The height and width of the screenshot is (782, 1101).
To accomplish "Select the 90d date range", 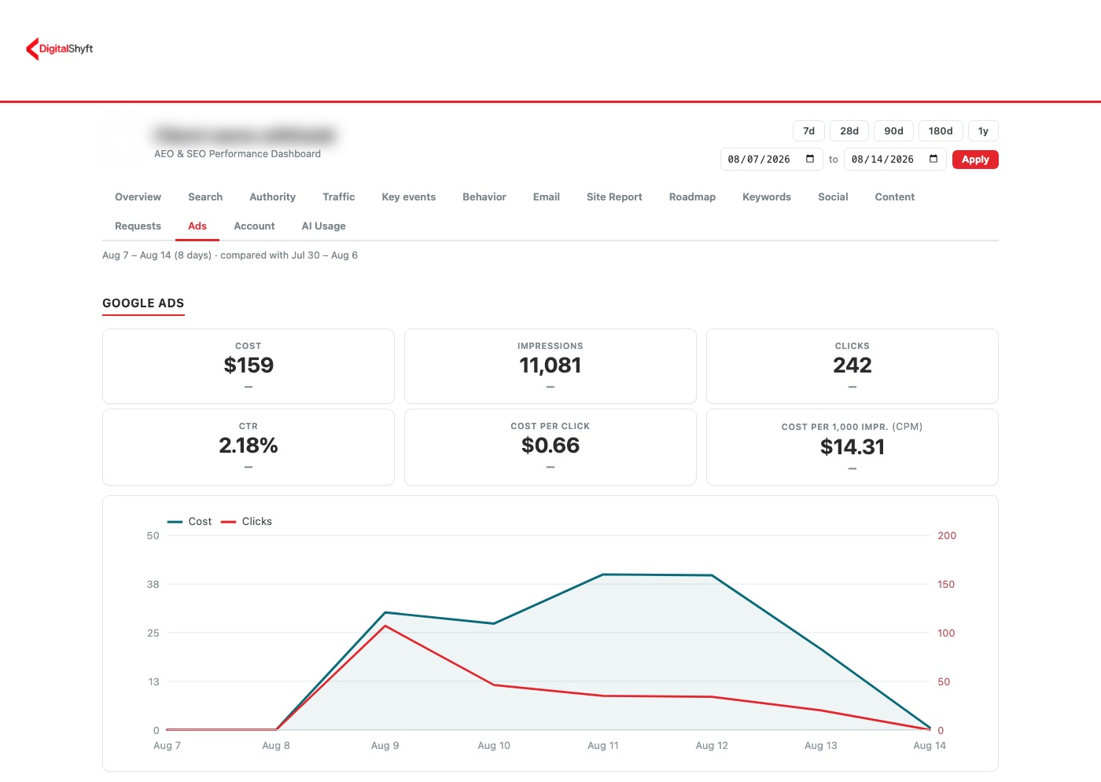I will [x=893, y=131].
